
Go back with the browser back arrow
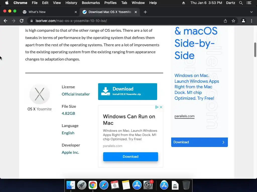click(x=6, y=21)
